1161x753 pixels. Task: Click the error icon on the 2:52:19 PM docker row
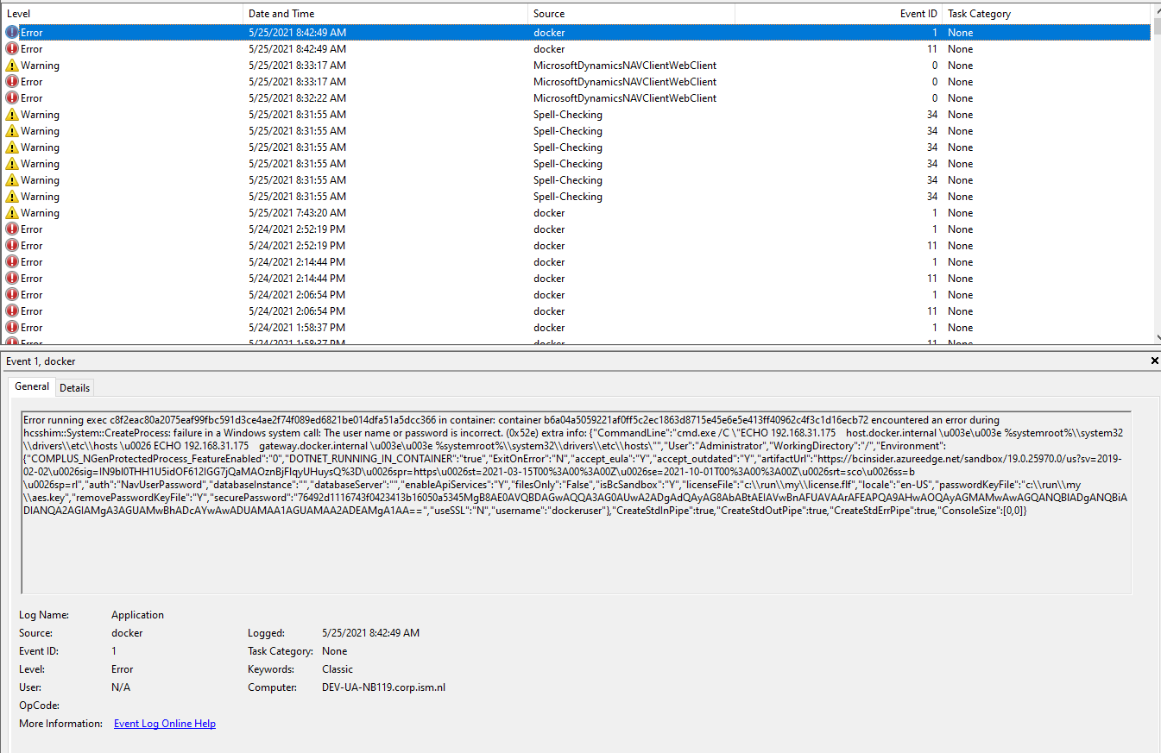[x=11, y=229]
